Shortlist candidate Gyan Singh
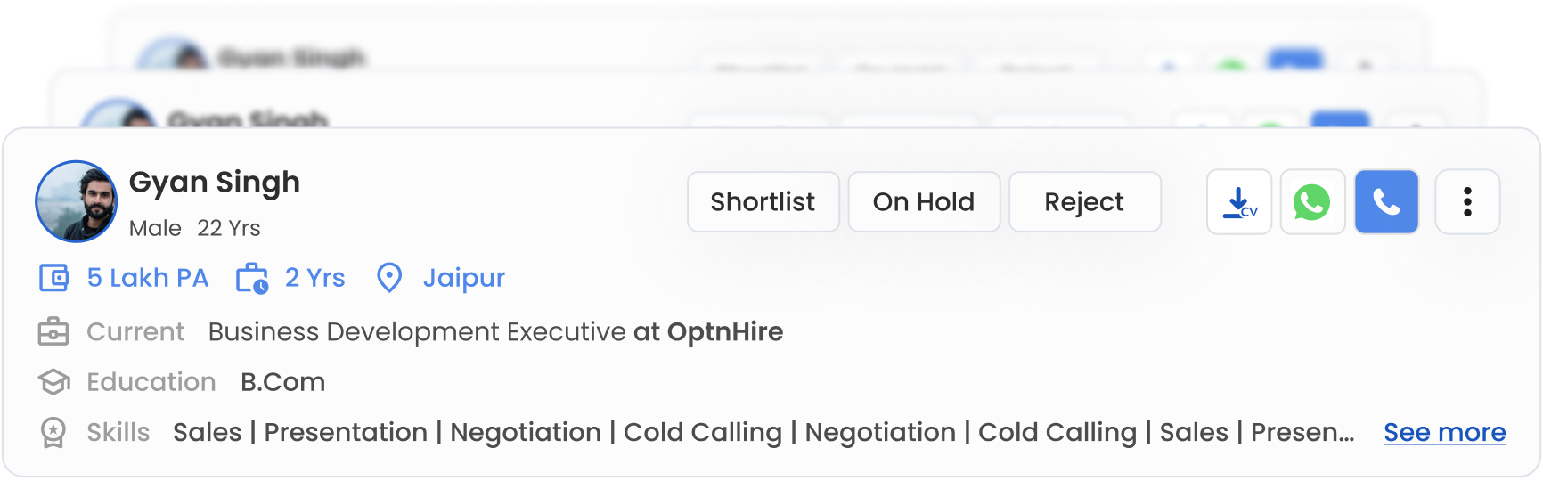The width and height of the screenshot is (1543, 481). [763, 202]
